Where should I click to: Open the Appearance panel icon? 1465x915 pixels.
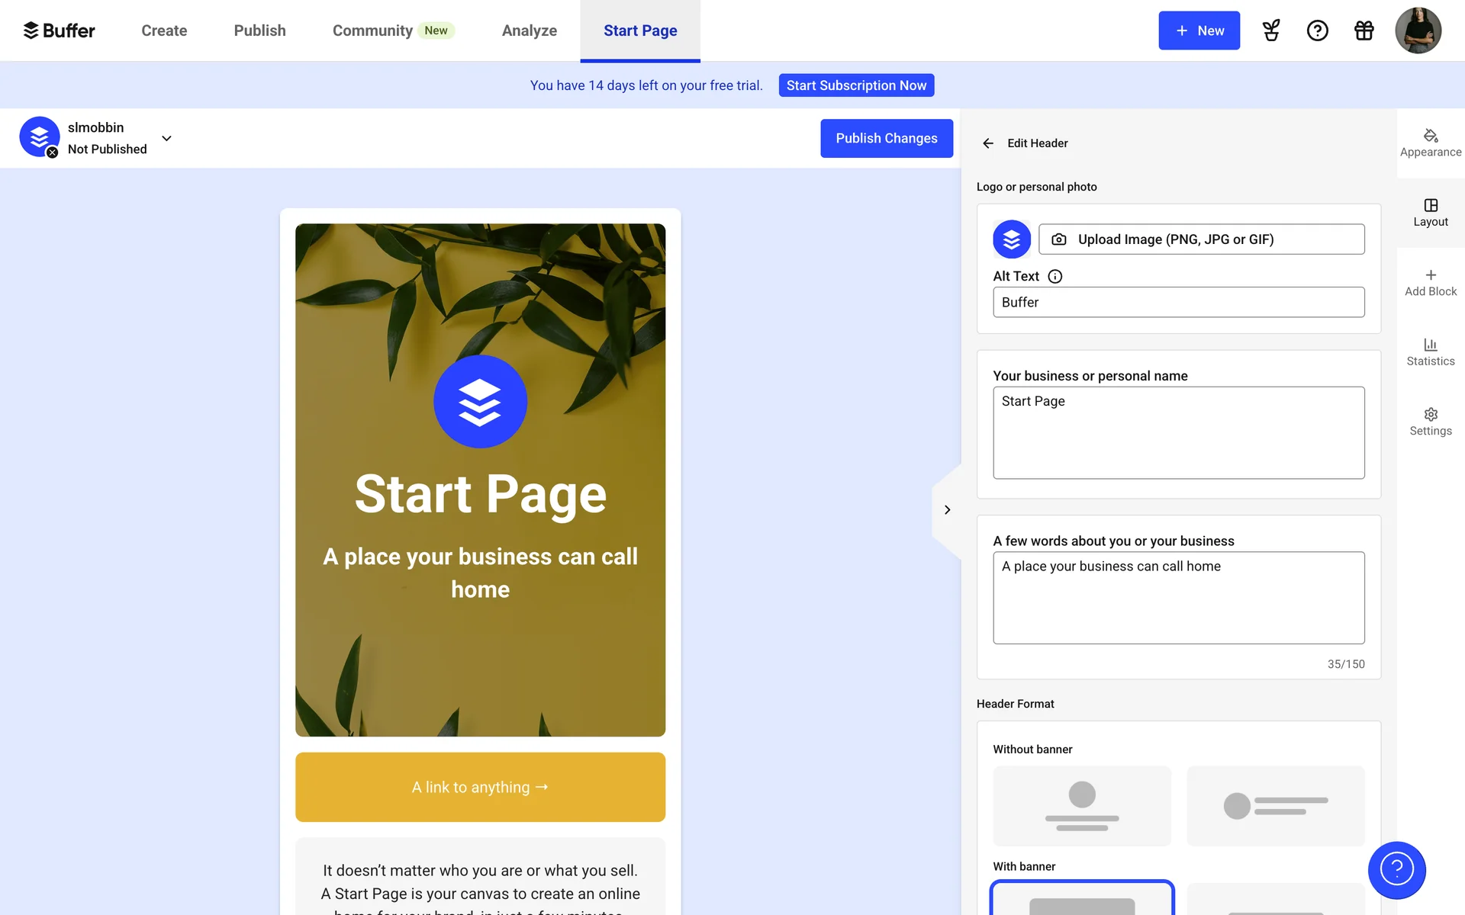1430,136
